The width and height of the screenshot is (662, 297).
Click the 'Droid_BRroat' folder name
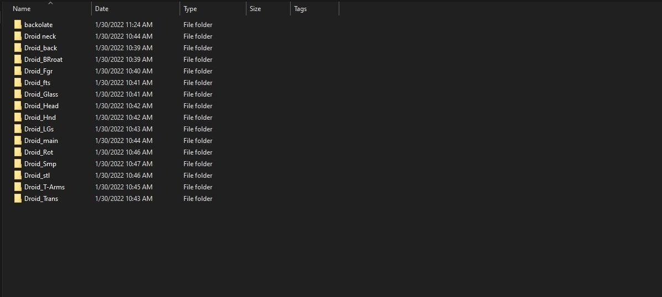click(x=44, y=60)
